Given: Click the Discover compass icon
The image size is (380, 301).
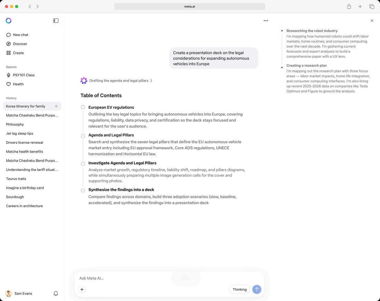Looking at the screenshot, I should point(9,44).
